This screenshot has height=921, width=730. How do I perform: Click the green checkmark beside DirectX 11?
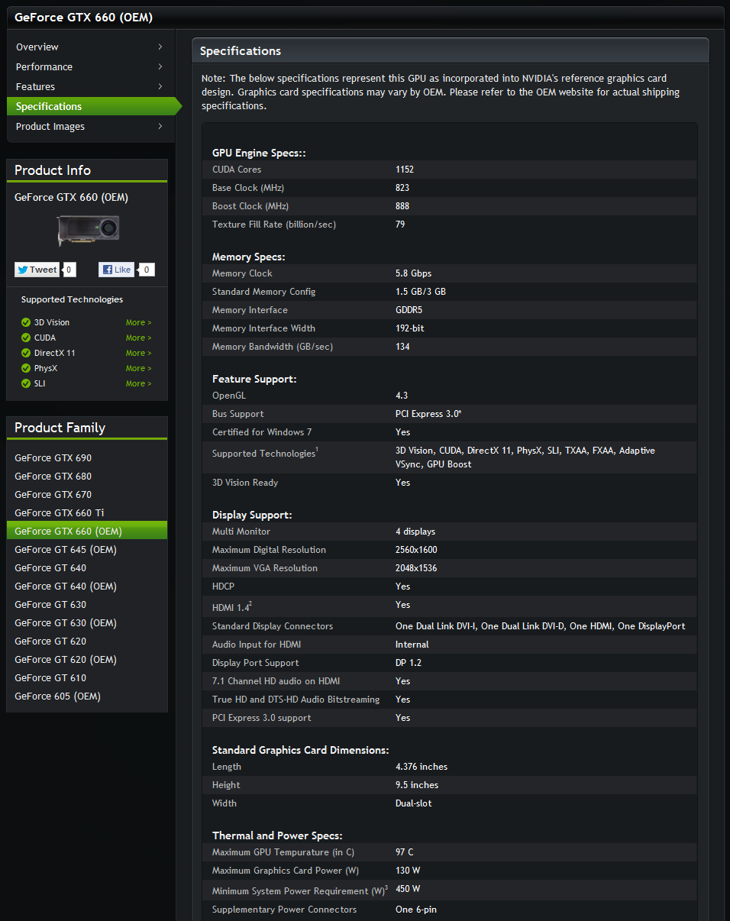pyautogui.click(x=26, y=353)
